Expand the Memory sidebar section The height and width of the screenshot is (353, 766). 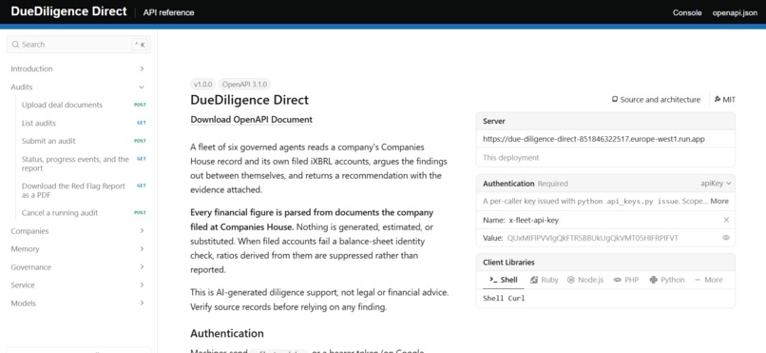(x=142, y=249)
